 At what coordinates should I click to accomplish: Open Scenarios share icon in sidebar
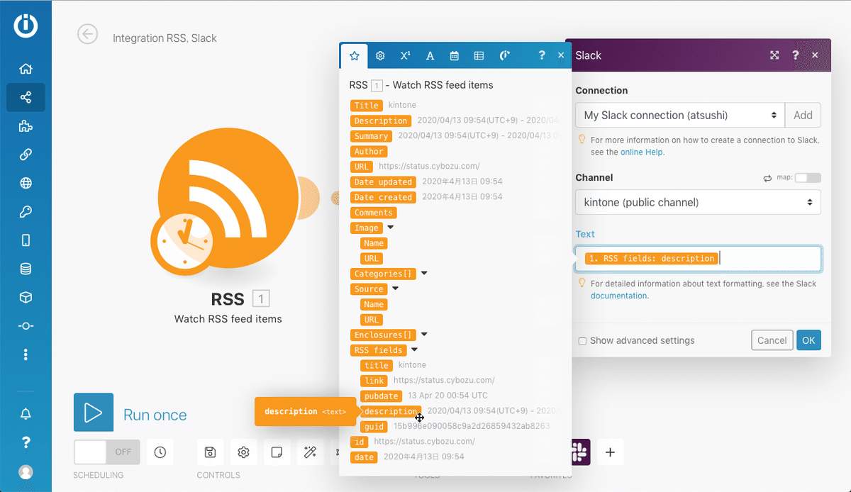[26, 98]
